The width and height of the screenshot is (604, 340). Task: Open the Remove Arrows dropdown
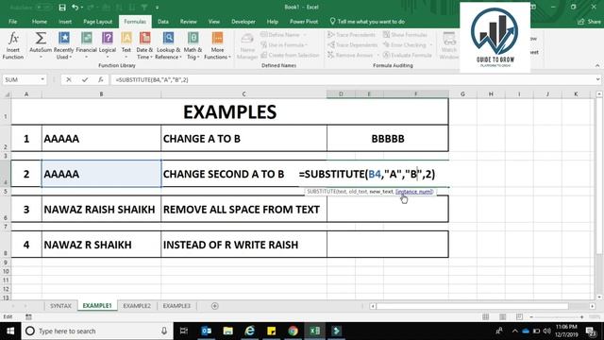click(x=377, y=55)
